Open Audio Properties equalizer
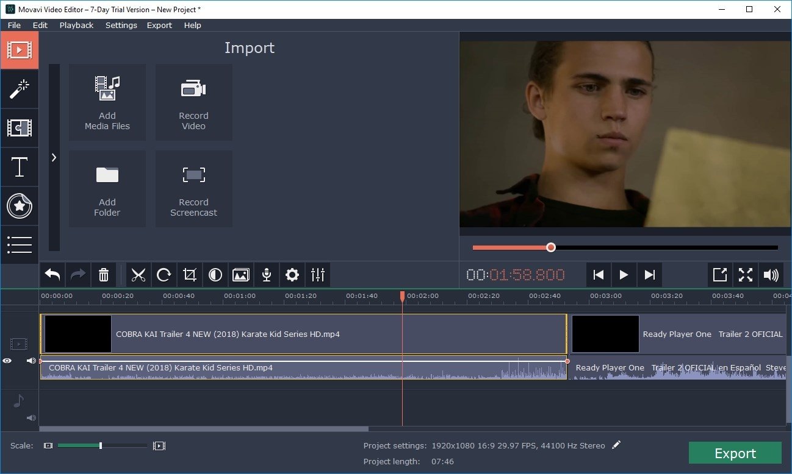 click(318, 275)
